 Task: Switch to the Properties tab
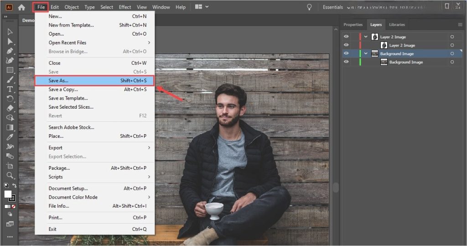[x=353, y=25]
